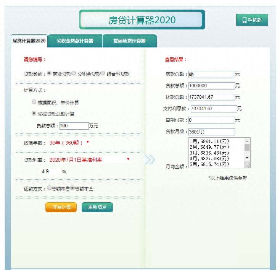The image size is (277, 270).
Task: Click the 房款总额 result field
Action: pyautogui.click(x=212, y=74)
